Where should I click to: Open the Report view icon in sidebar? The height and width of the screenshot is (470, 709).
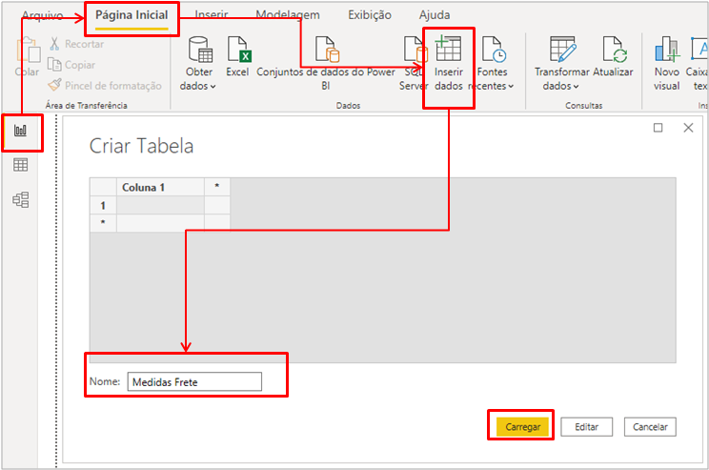21,131
